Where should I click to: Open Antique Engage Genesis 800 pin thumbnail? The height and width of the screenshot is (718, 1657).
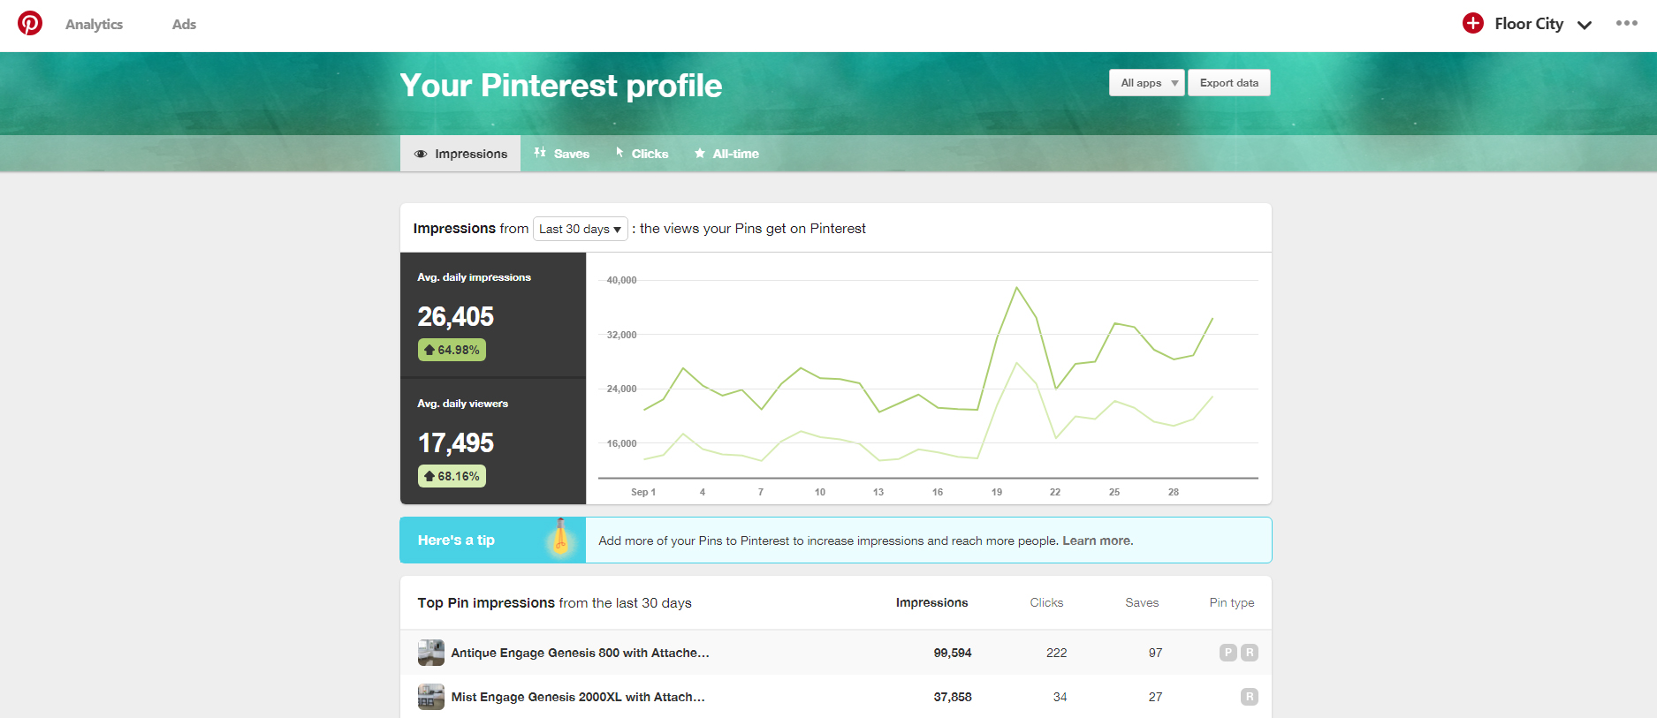(431, 653)
